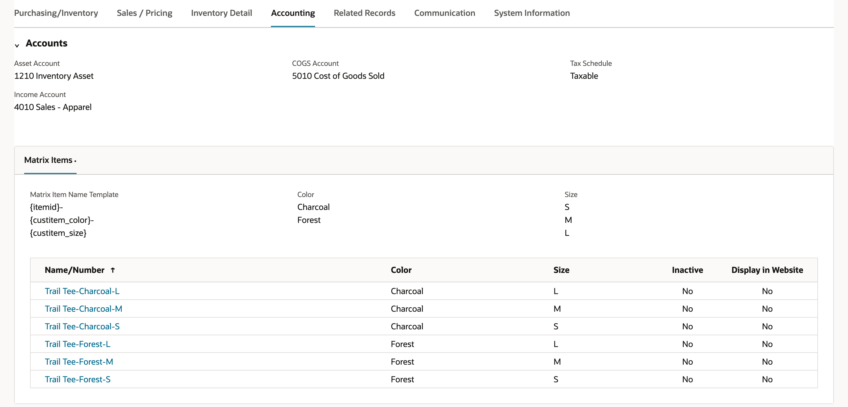Viewport: 848px width, 407px height.
Task: Click the Tax Schedule label
Action: point(591,63)
